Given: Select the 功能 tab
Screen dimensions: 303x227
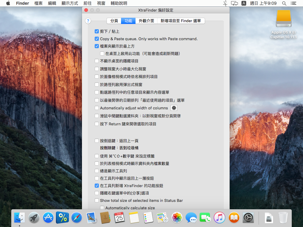Looking at the screenshot, I should 128,21.
